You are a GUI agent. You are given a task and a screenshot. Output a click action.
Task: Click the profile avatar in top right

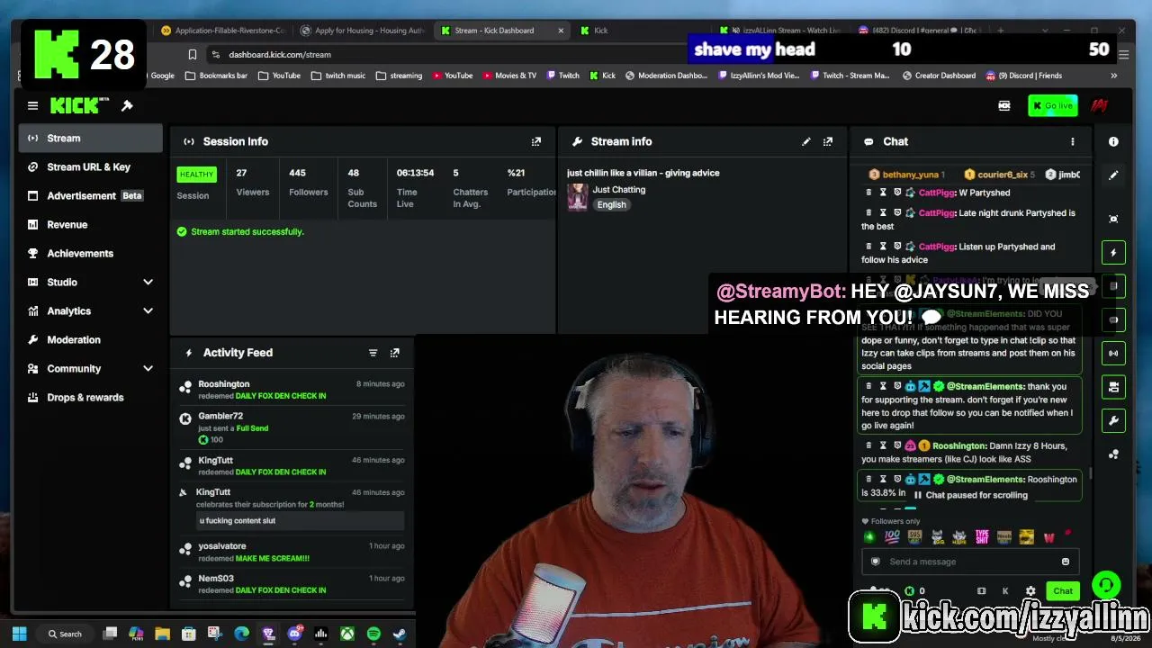(x=1099, y=106)
